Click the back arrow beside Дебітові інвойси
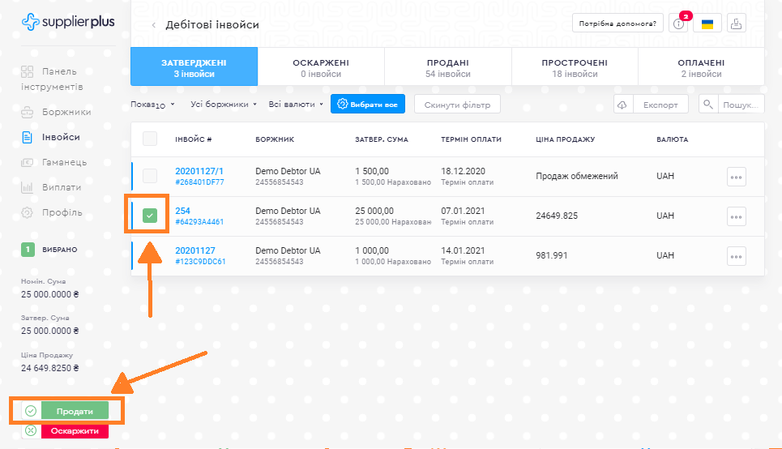Screen dimensions: 782x449 pyautogui.click(x=154, y=25)
